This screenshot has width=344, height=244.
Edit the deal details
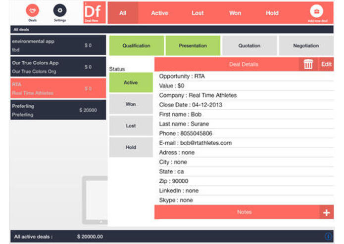[326, 64]
